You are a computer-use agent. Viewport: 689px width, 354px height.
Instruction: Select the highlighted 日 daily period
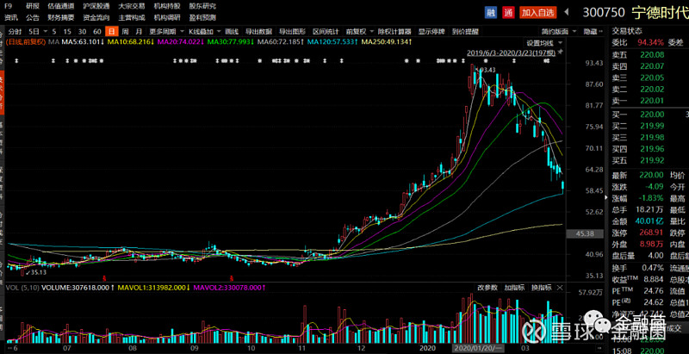click(113, 32)
